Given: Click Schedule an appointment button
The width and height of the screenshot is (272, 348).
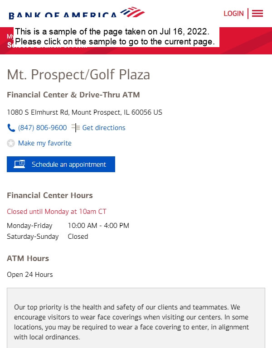Looking at the screenshot, I should pos(61,164).
